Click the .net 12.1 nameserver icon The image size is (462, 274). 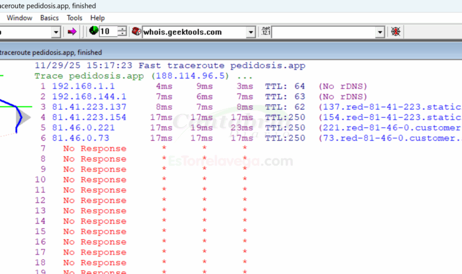pyautogui.click(x=265, y=31)
